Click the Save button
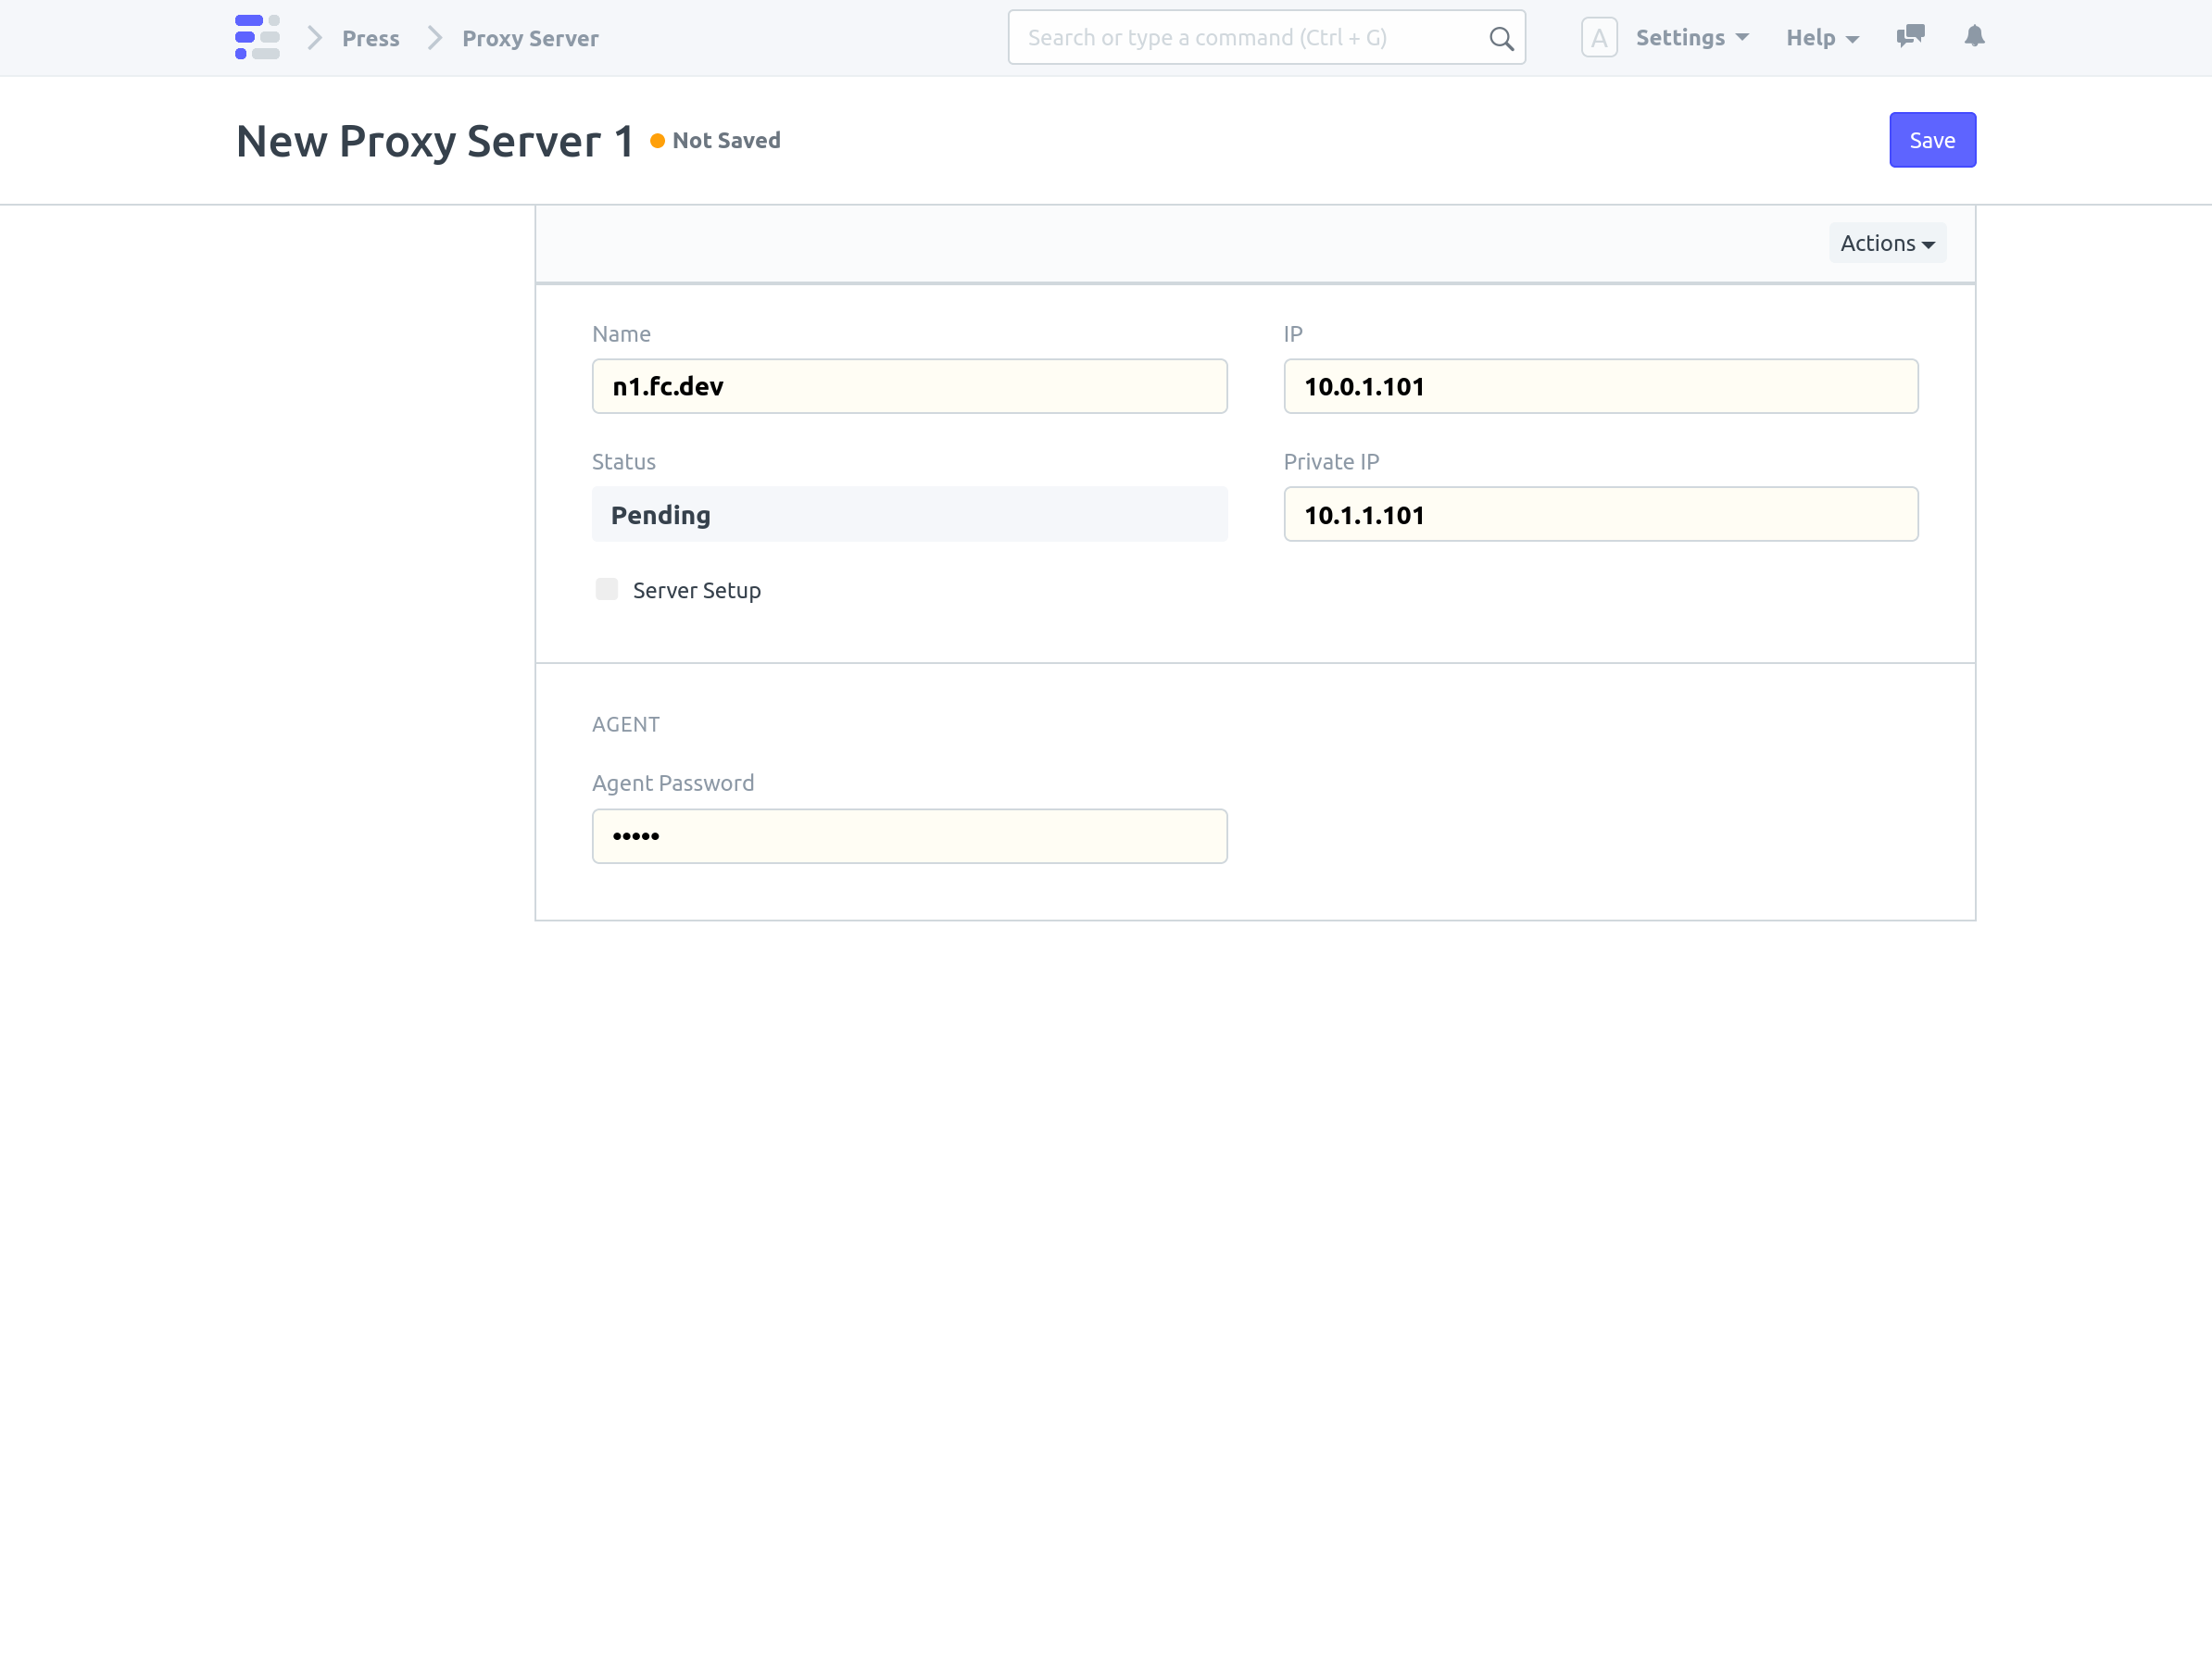This screenshot has width=2212, height=1654. [x=1932, y=139]
